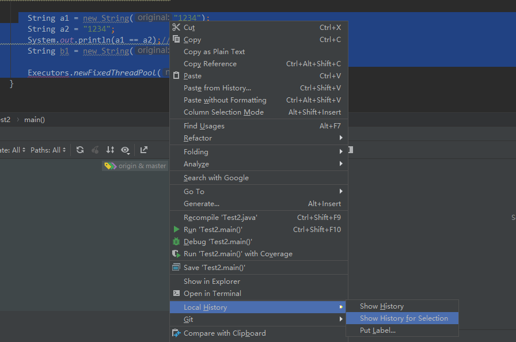Click the Save configuration window icon

[x=176, y=267]
